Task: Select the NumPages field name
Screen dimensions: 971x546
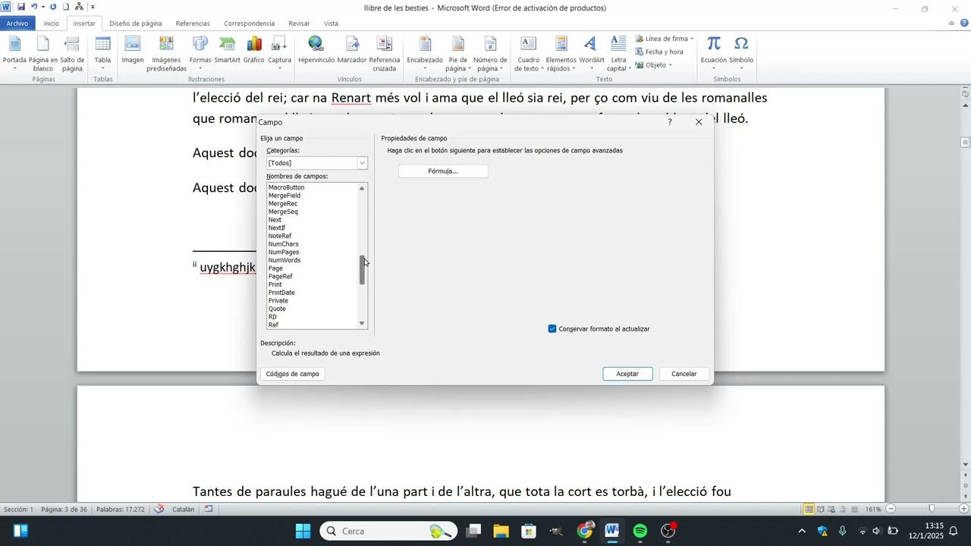Action: tap(284, 253)
